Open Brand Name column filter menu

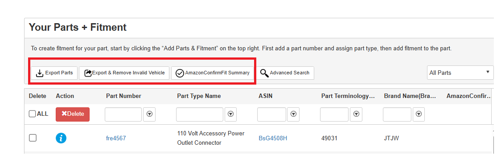[x=419, y=114]
